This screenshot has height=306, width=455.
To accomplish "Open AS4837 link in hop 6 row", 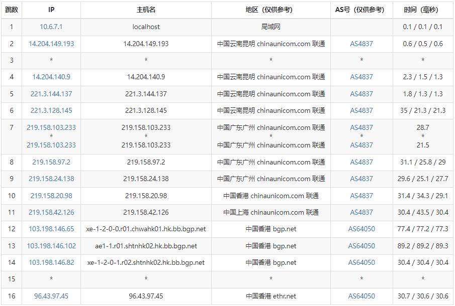I will tap(361, 110).
